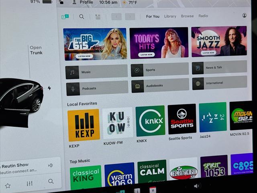Tap the Reutin Show now-playing title
Screen dimensions: 257x193
click(x=15, y=166)
